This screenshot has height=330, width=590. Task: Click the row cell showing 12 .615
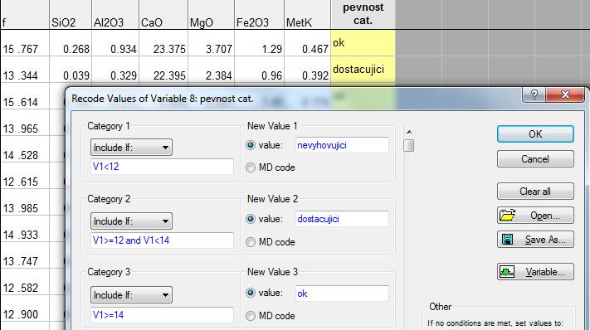tap(24, 176)
